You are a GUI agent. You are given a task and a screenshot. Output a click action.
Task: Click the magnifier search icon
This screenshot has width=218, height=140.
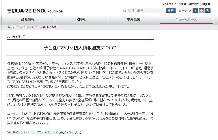pos(125,11)
